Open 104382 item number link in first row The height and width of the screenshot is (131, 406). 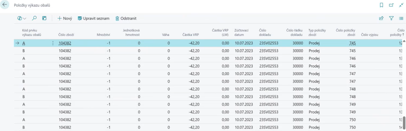point(65,43)
